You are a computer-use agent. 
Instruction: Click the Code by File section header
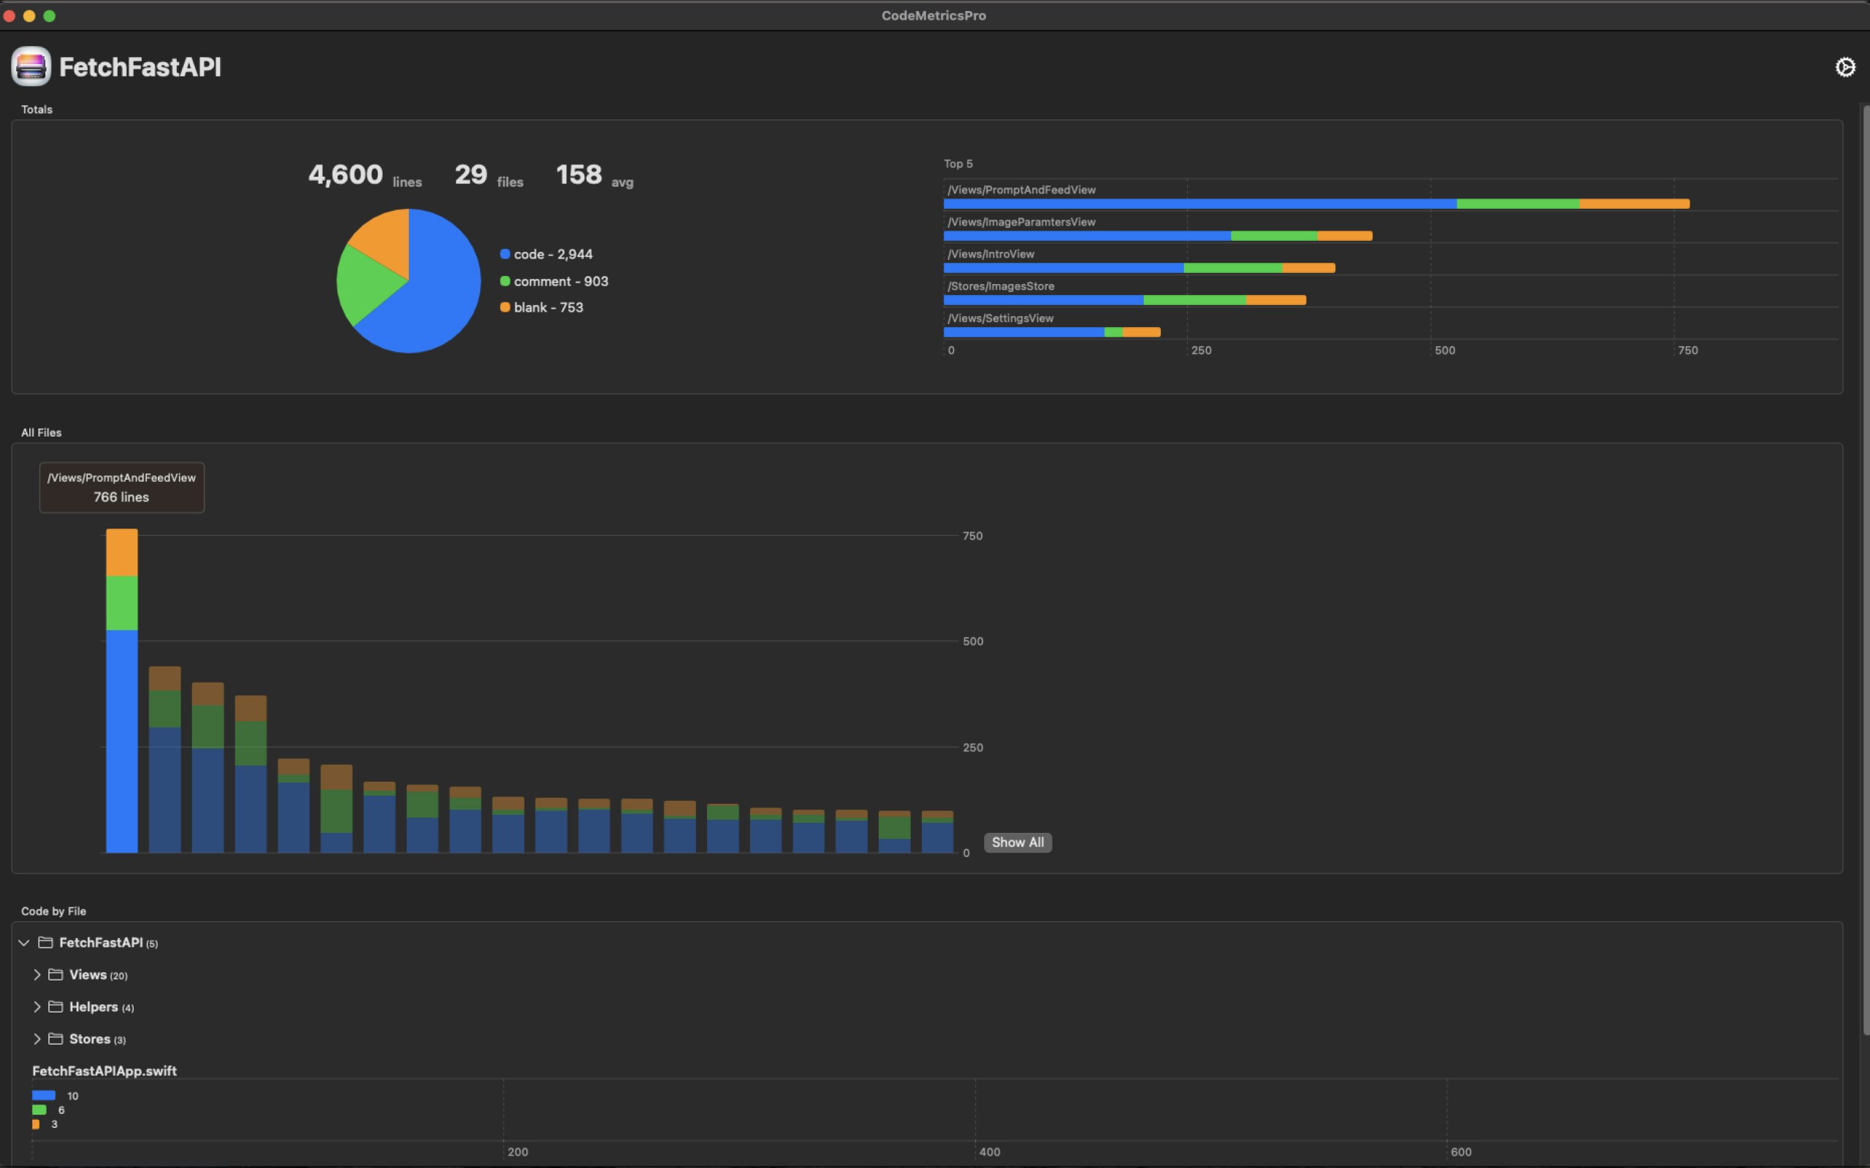[x=53, y=910]
